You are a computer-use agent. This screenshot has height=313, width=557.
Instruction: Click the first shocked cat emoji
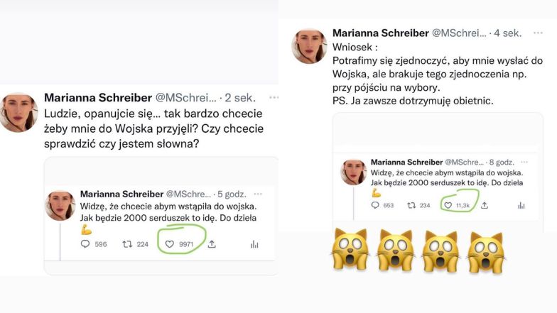350,251
